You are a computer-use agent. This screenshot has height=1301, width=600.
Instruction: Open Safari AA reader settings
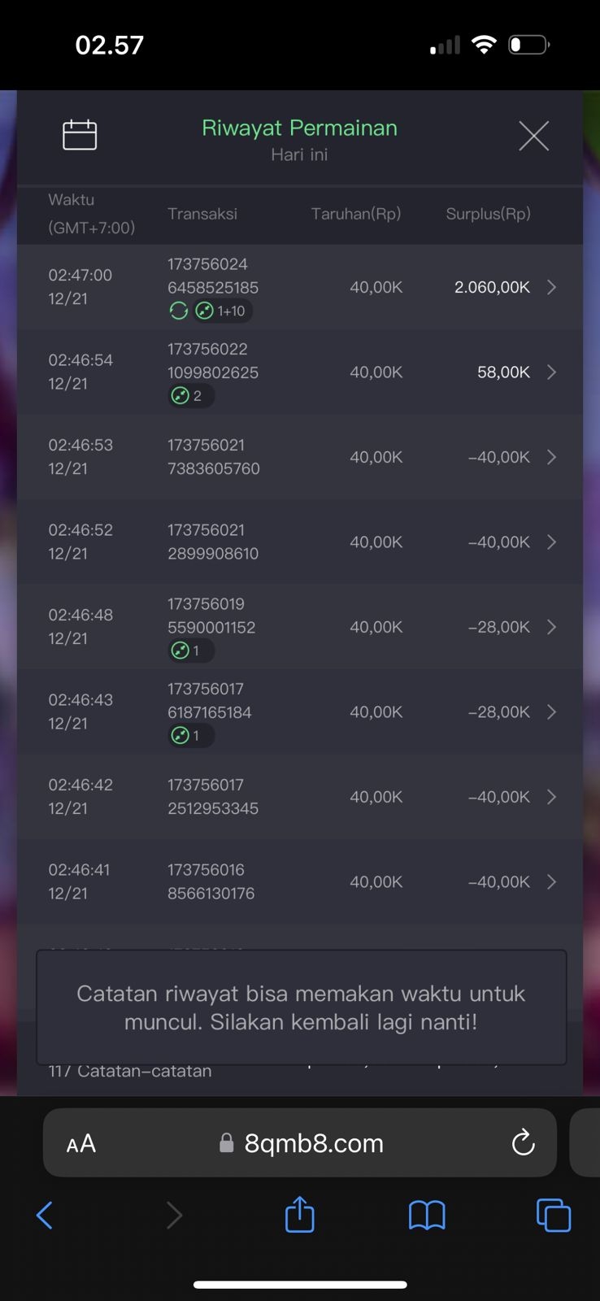81,1144
